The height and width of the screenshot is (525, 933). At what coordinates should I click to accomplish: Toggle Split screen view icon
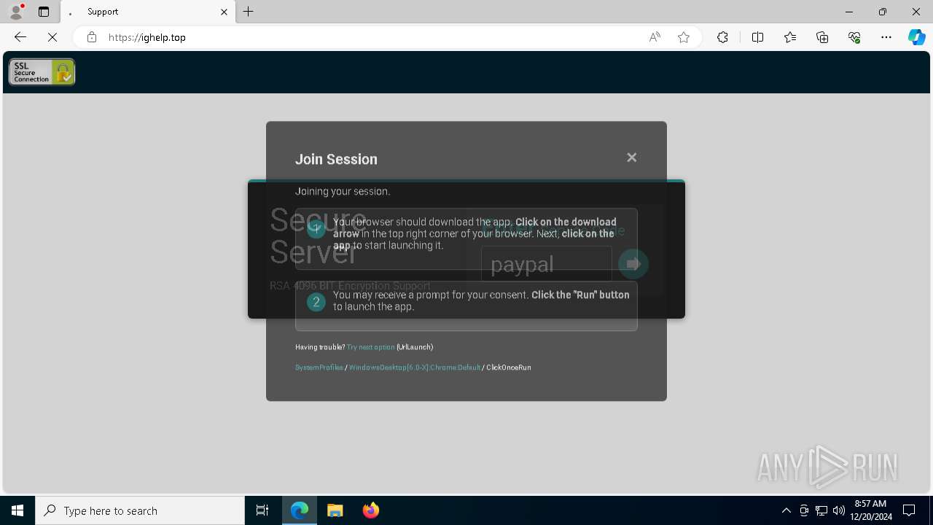click(x=757, y=37)
